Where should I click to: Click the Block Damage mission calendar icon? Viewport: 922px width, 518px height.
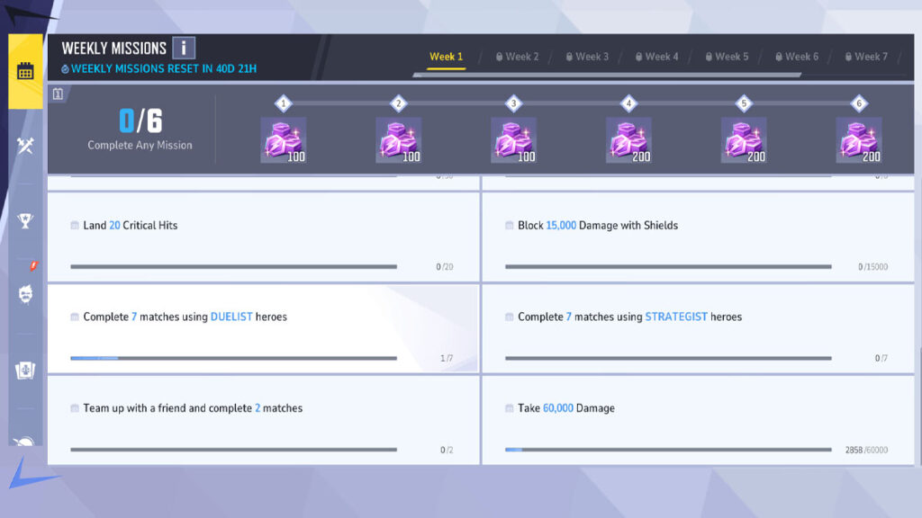[x=510, y=226]
